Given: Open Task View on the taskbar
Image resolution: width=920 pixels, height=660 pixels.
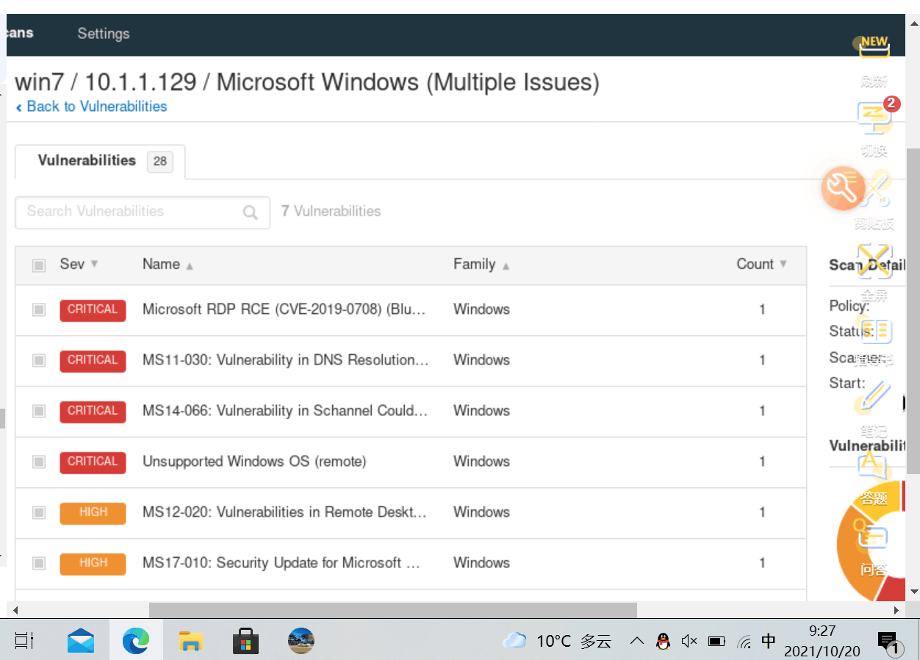Looking at the screenshot, I should tap(24, 640).
